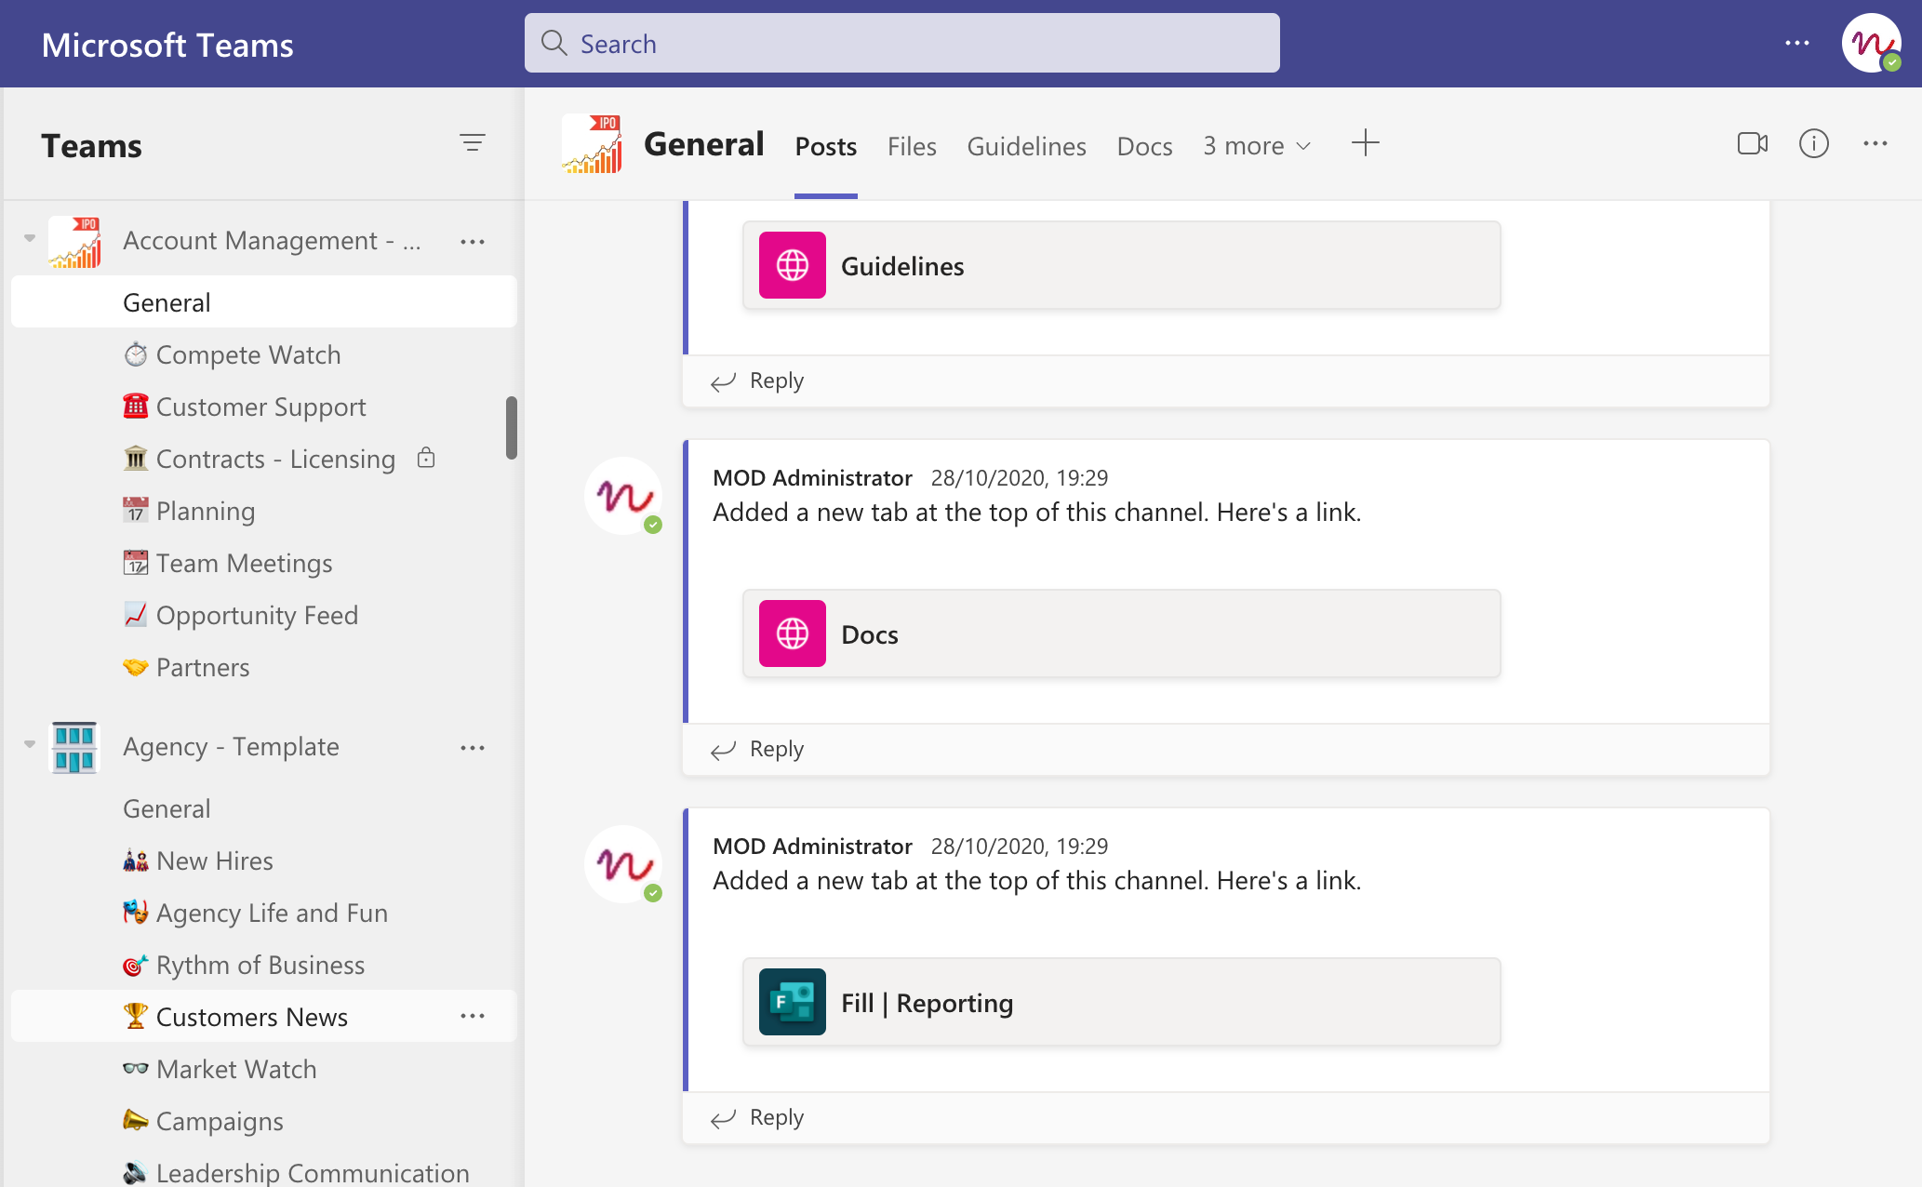Start a meeting with the video camera icon
This screenshot has width=1922, height=1187.
1752,144
